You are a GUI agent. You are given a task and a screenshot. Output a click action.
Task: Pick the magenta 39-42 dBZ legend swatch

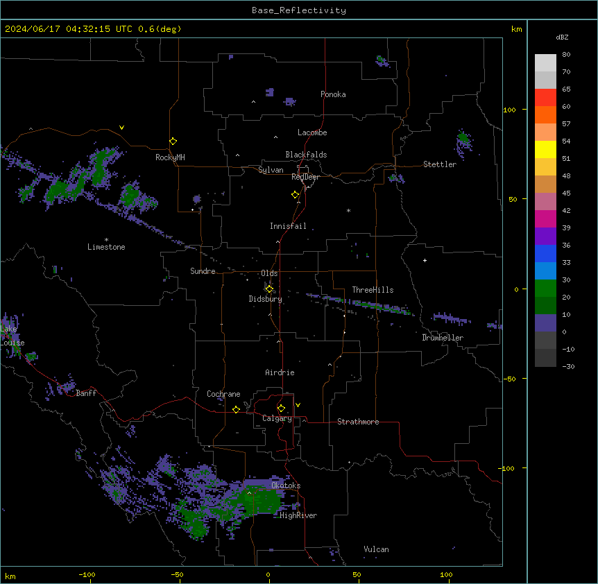(x=545, y=219)
